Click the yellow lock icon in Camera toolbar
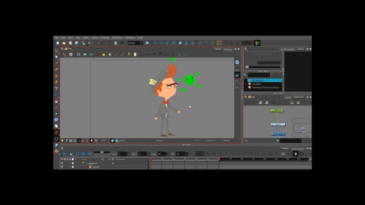 [x=104, y=54]
